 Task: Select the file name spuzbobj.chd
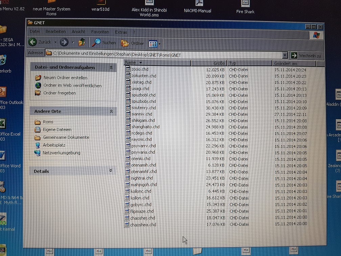(143, 101)
